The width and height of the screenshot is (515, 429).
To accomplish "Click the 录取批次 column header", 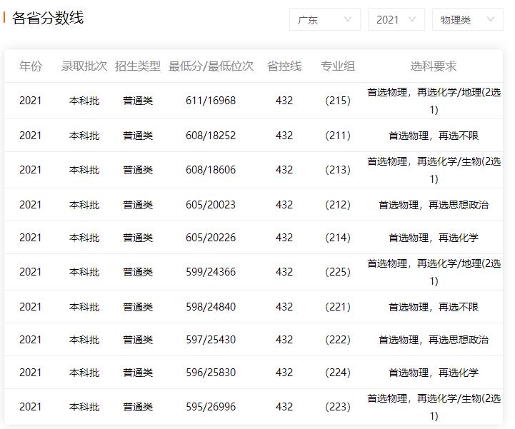I will coord(84,66).
